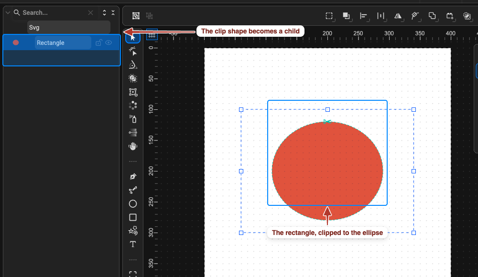Screen dimensions: 478x277
Task: Clear the layer search with X
Action: point(90,13)
